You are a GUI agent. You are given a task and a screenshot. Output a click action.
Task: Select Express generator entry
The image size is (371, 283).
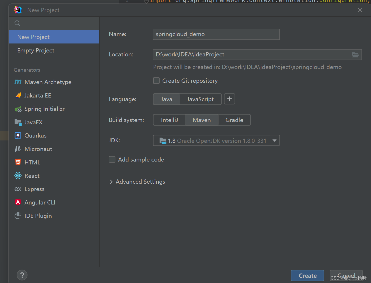[54, 189]
